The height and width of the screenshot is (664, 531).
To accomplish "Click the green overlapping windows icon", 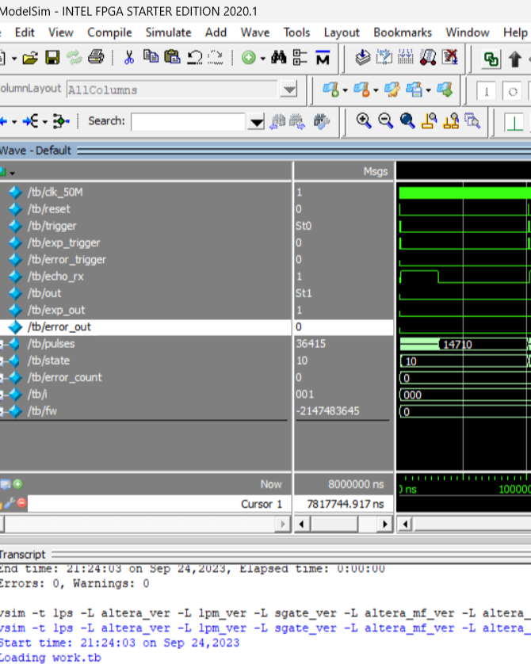I will click(x=491, y=59).
